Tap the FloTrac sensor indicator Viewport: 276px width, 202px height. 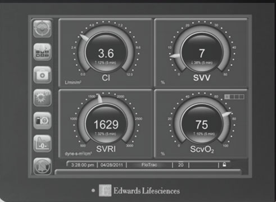(x=149, y=165)
